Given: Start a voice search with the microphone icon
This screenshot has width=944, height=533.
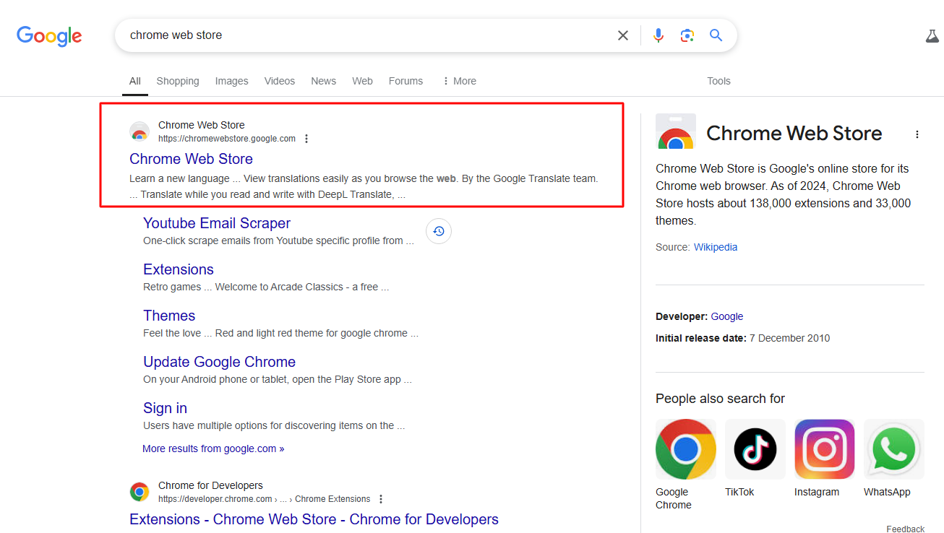Looking at the screenshot, I should click(x=658, y=35).
